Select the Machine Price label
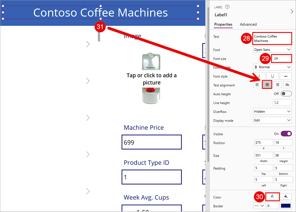296x212 pixels. click(x=144, y=128)
